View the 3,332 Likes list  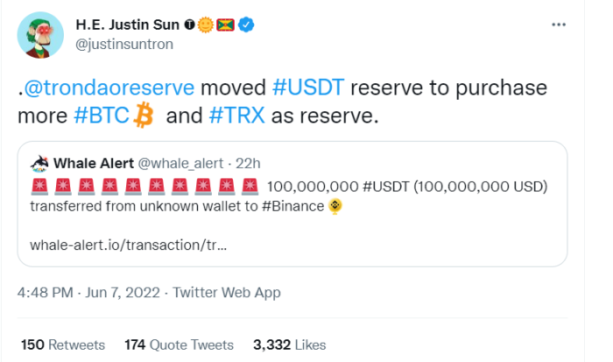point(289,345)
